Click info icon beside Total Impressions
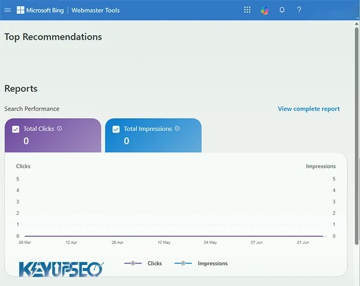The width and height of the screenshot is (360, 286). click(177, 128)
